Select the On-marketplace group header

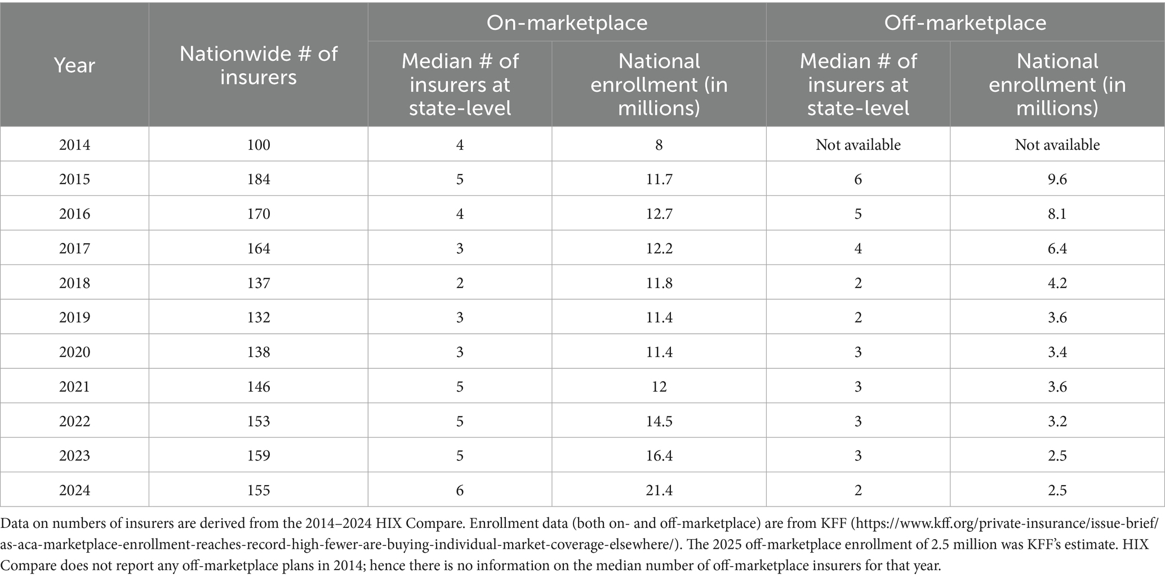[567, 23]
